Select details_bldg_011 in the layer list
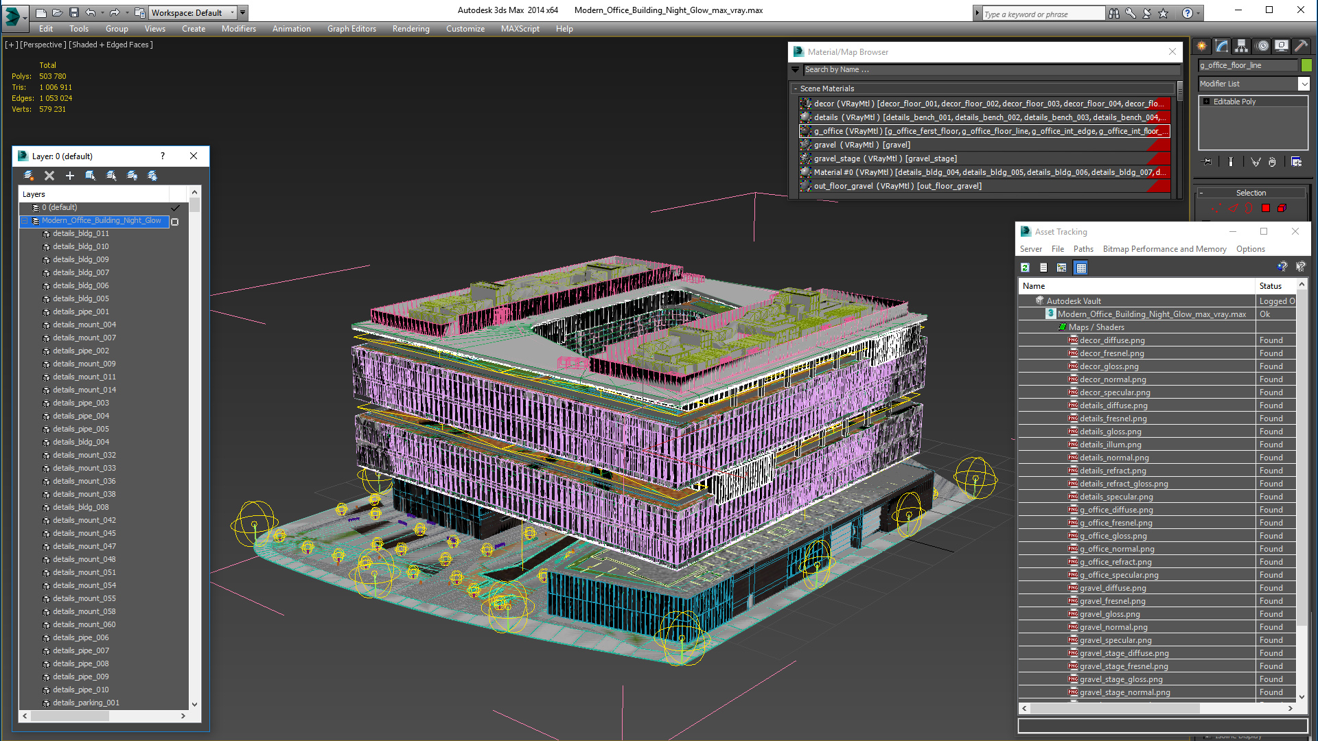The image size is (1318, 741). coord(81,233)
